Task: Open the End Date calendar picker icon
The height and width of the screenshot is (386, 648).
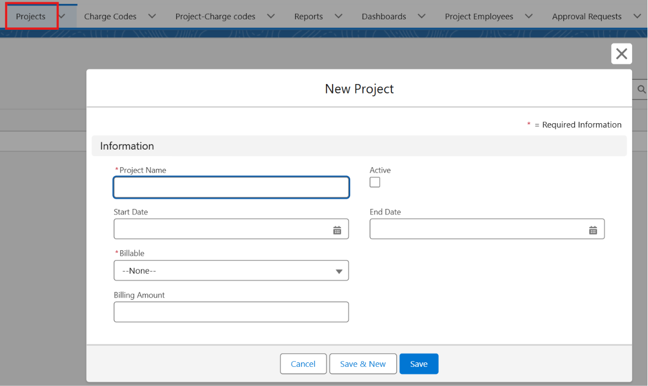Action: (593, 230)
